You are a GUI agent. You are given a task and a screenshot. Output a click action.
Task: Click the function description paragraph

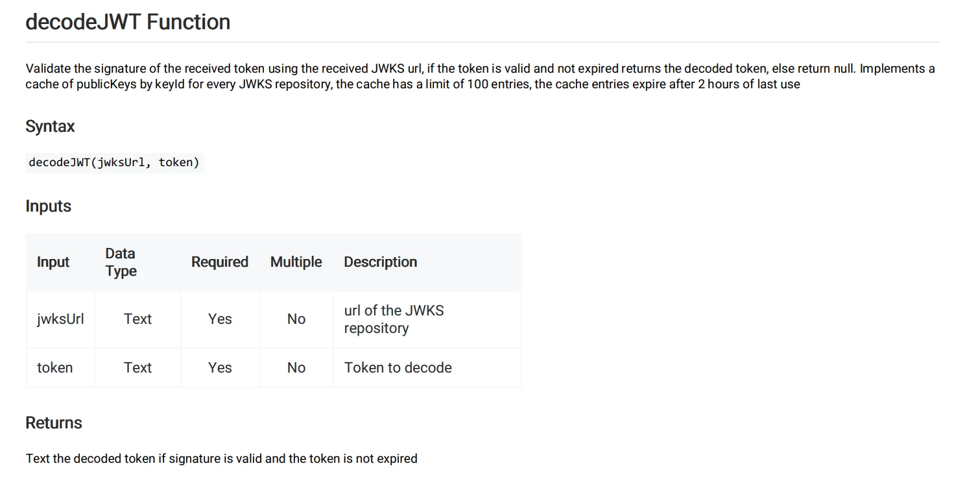[481, 76]
